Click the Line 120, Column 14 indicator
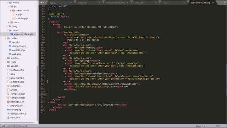The height and width of the screenshot is (128, 227). pyautogui.click(x=17, y=126)
